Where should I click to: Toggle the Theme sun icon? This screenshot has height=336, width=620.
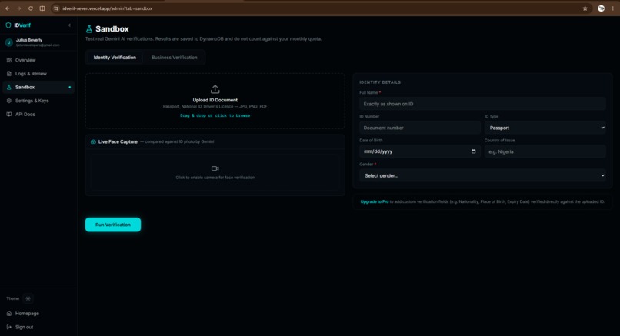28,298
